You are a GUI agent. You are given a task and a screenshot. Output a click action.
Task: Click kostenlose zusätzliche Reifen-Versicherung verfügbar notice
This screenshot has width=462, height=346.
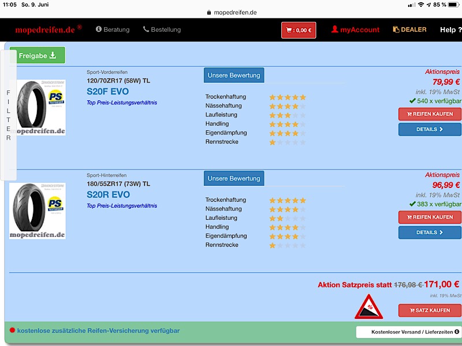[x=98, y=330]
